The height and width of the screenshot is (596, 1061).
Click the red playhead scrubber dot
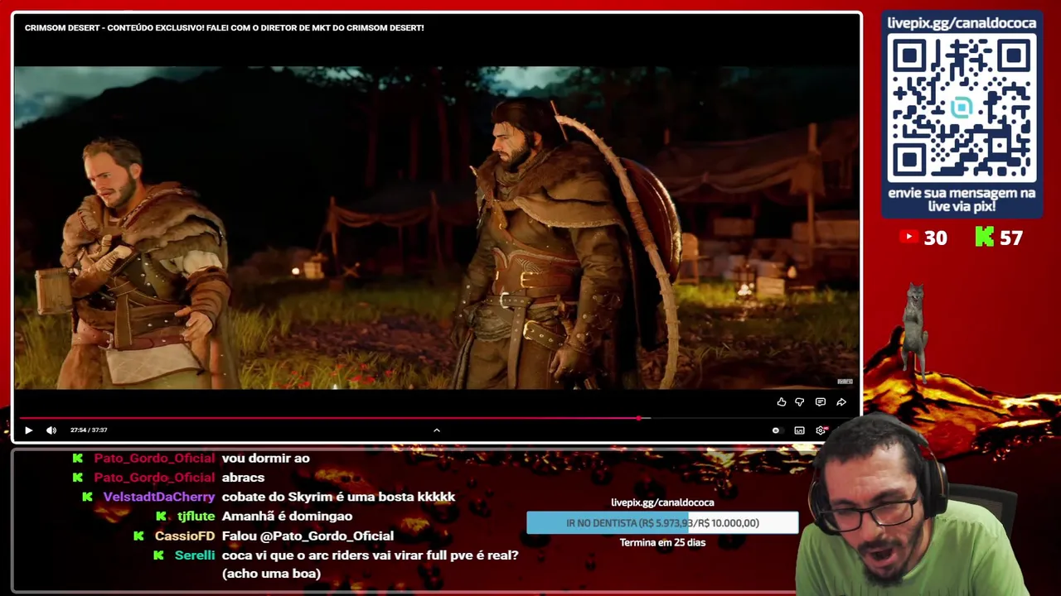[x=638, y=418]
